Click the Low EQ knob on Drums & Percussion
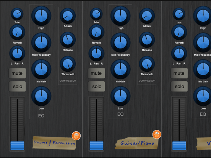Viewport: 211px width, 158px height. point(41,96)
